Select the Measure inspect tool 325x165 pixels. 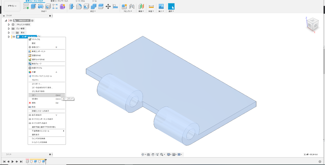(x=151, y=6)
